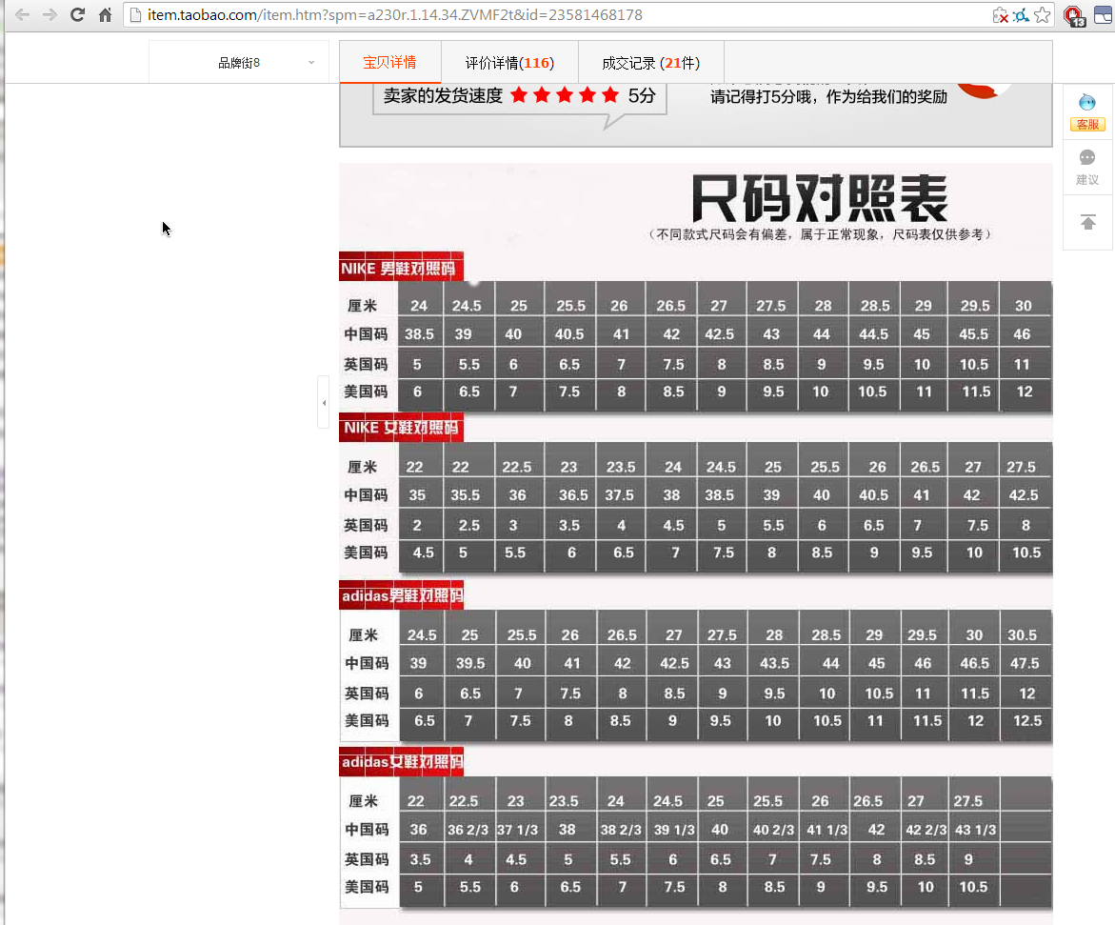The image size is (1115, 925).
Task: Click the blocked plugin icon in address bar
Action: tap(1000, 15)
